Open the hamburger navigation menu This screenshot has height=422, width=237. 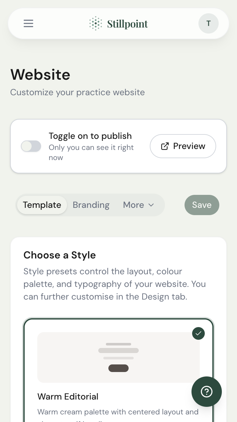[x=28, y=23]
